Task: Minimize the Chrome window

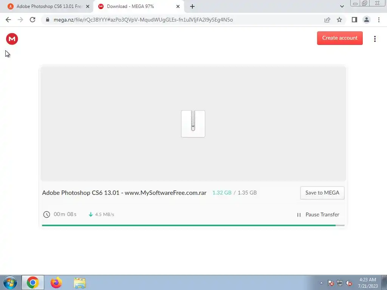Action: [355, 3]
